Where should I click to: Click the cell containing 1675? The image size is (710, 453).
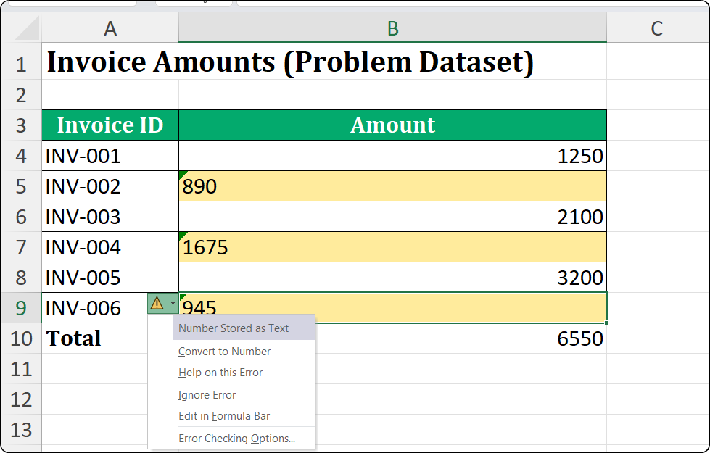(x=392, y=247)
